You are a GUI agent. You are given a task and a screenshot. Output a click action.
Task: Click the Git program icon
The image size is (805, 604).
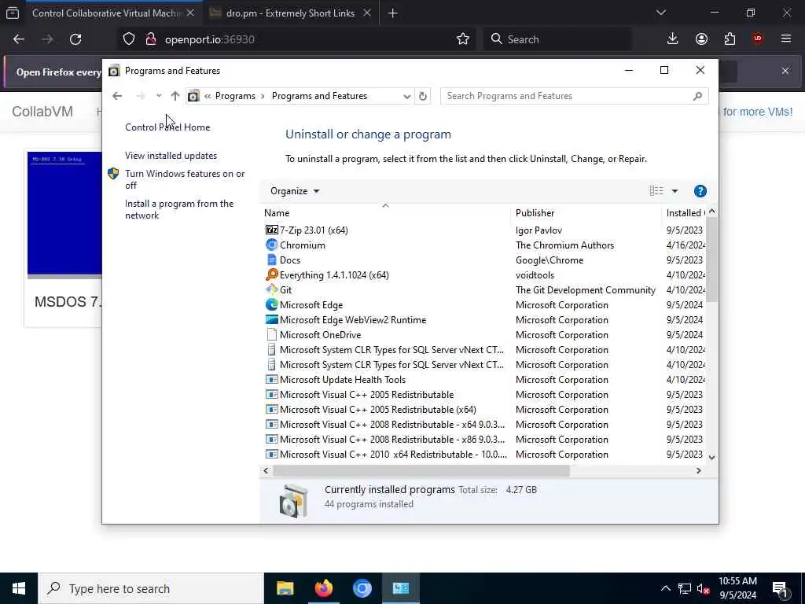[x=271, y=289]
